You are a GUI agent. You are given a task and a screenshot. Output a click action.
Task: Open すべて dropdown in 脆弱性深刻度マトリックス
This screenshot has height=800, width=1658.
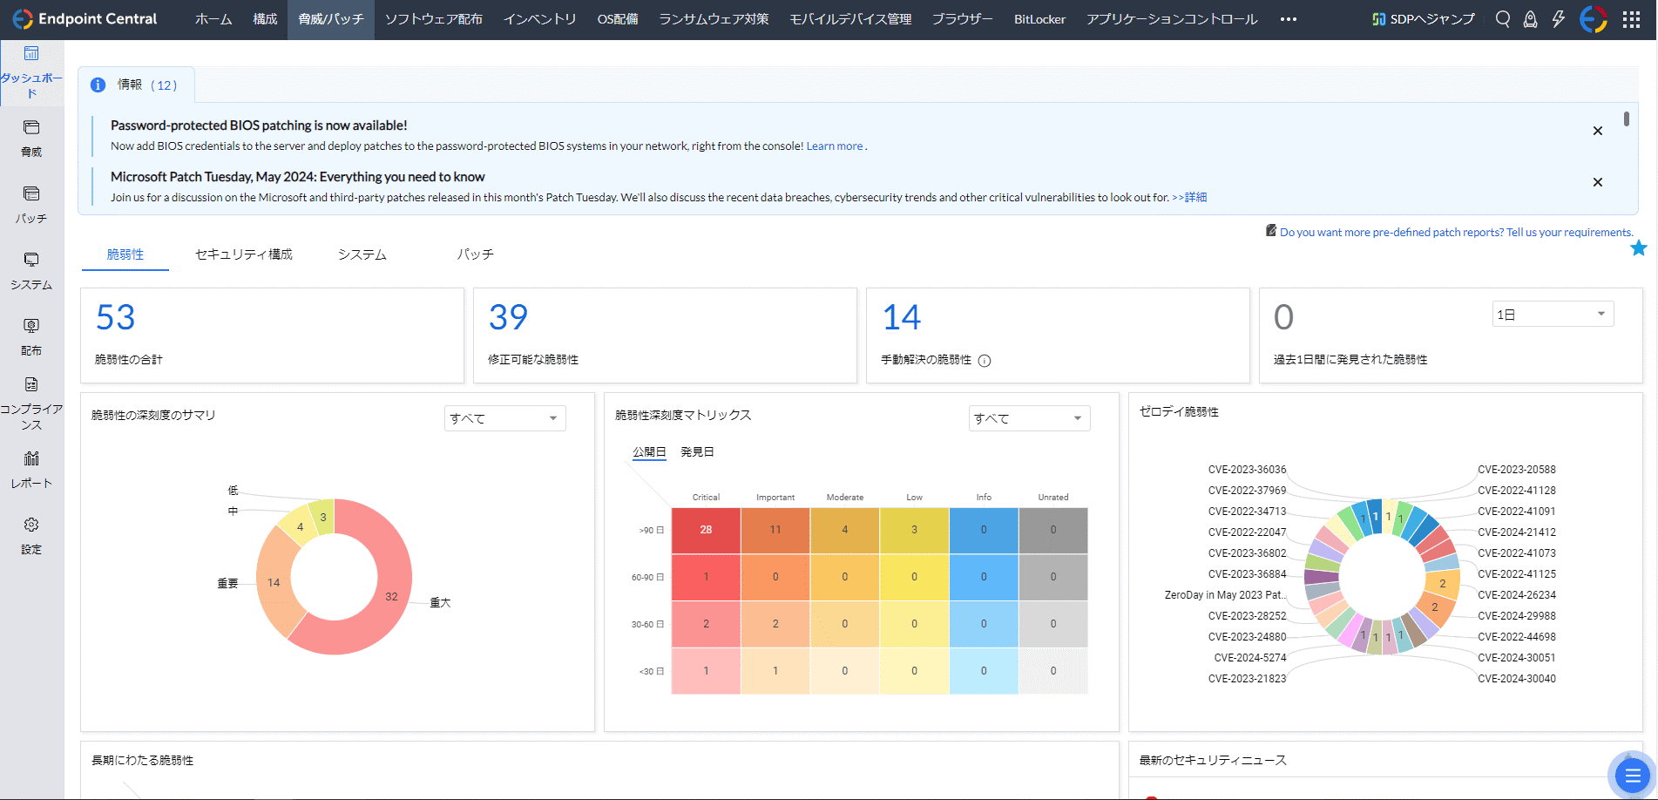(1029, 418)
